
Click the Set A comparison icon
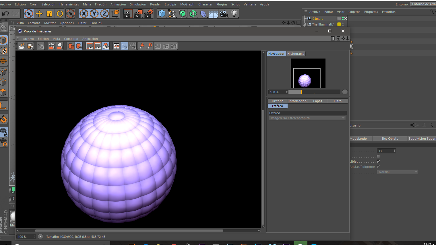click(141, 46)
